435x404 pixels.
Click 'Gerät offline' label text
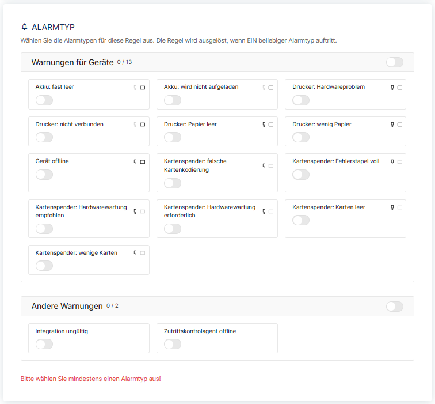tap(52, 161)
